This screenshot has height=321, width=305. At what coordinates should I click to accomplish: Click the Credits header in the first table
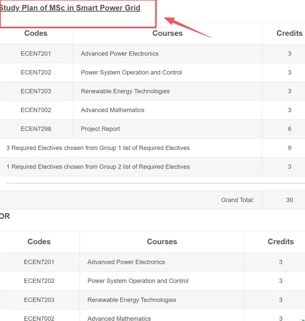pyautogui.click(x=289, y=33)
